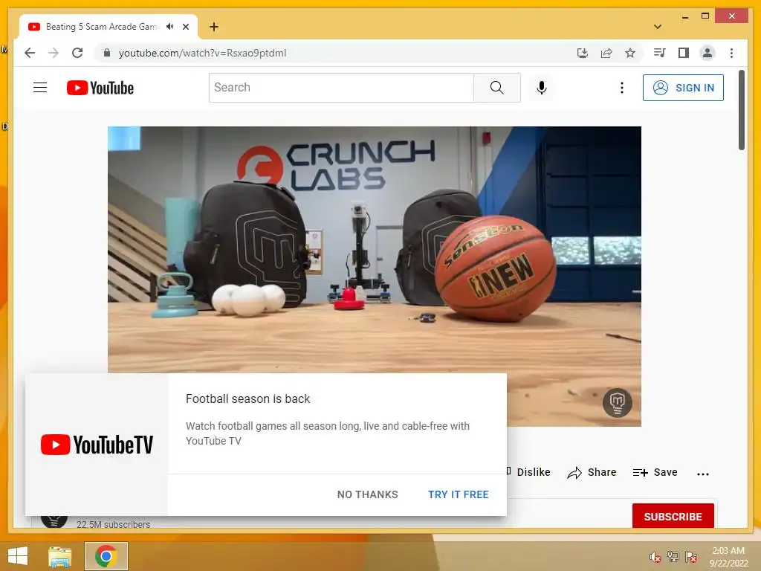This screenshot has width=761, height=571.
Task: Open Chrome three-dot menu
Action: (731, 53)
